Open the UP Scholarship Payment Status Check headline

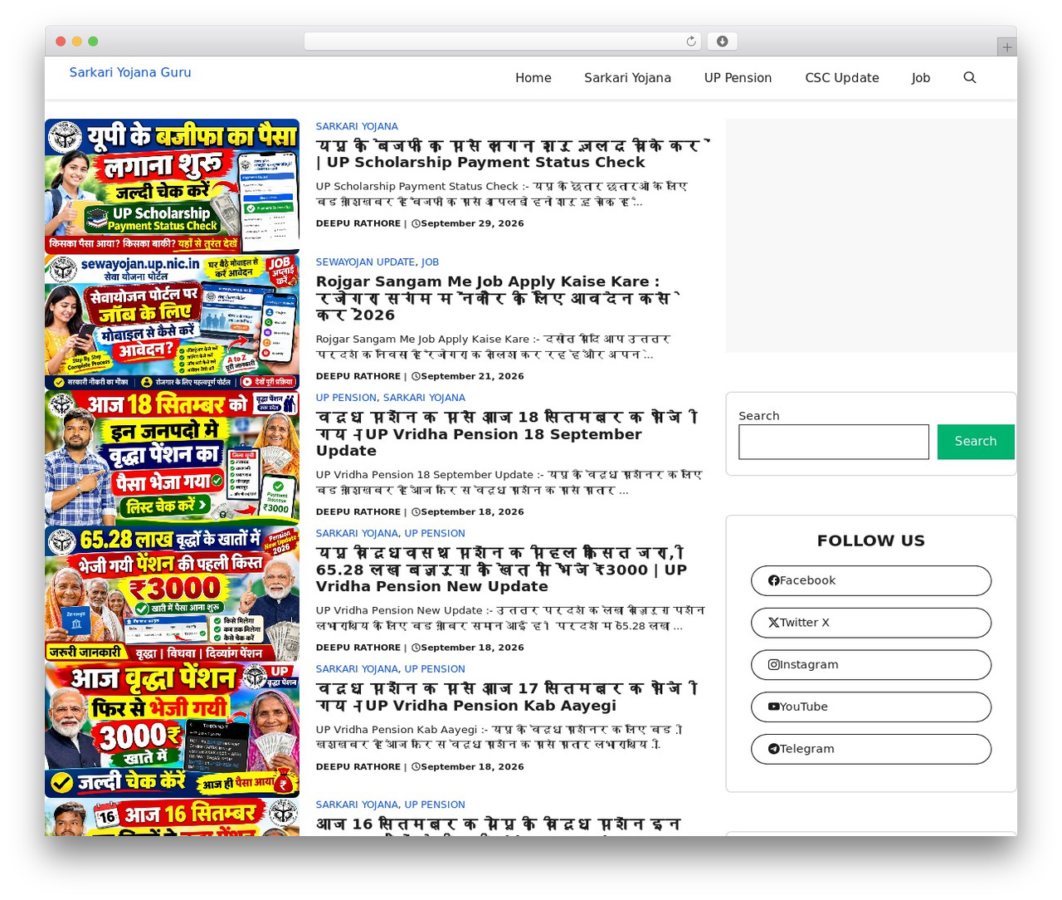[513, 154]
